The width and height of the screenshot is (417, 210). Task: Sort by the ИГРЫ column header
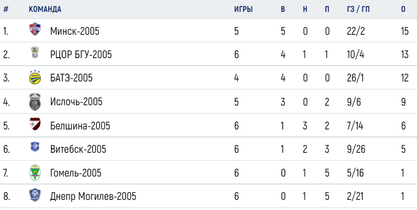pos(243,9)
